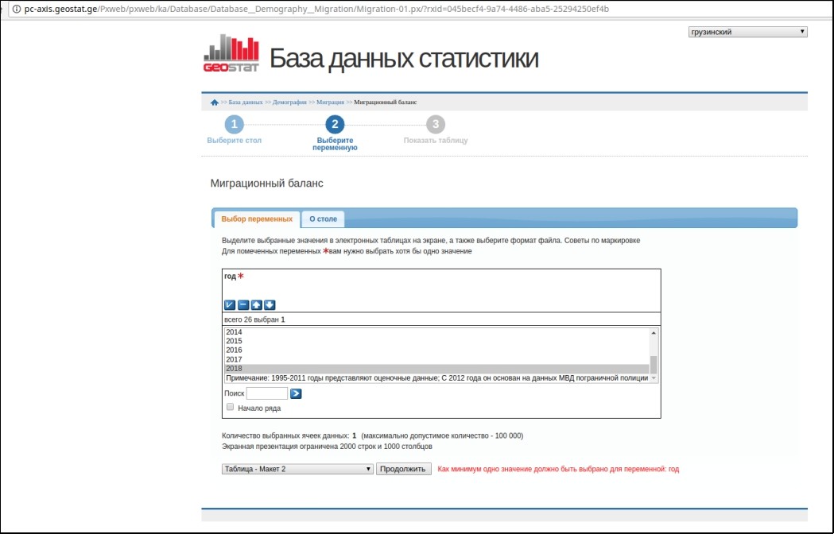Open the language dropdown showing 'грузинский'
Image resolution: width=834 pixels, height=534 pixels.
(747, 32)
